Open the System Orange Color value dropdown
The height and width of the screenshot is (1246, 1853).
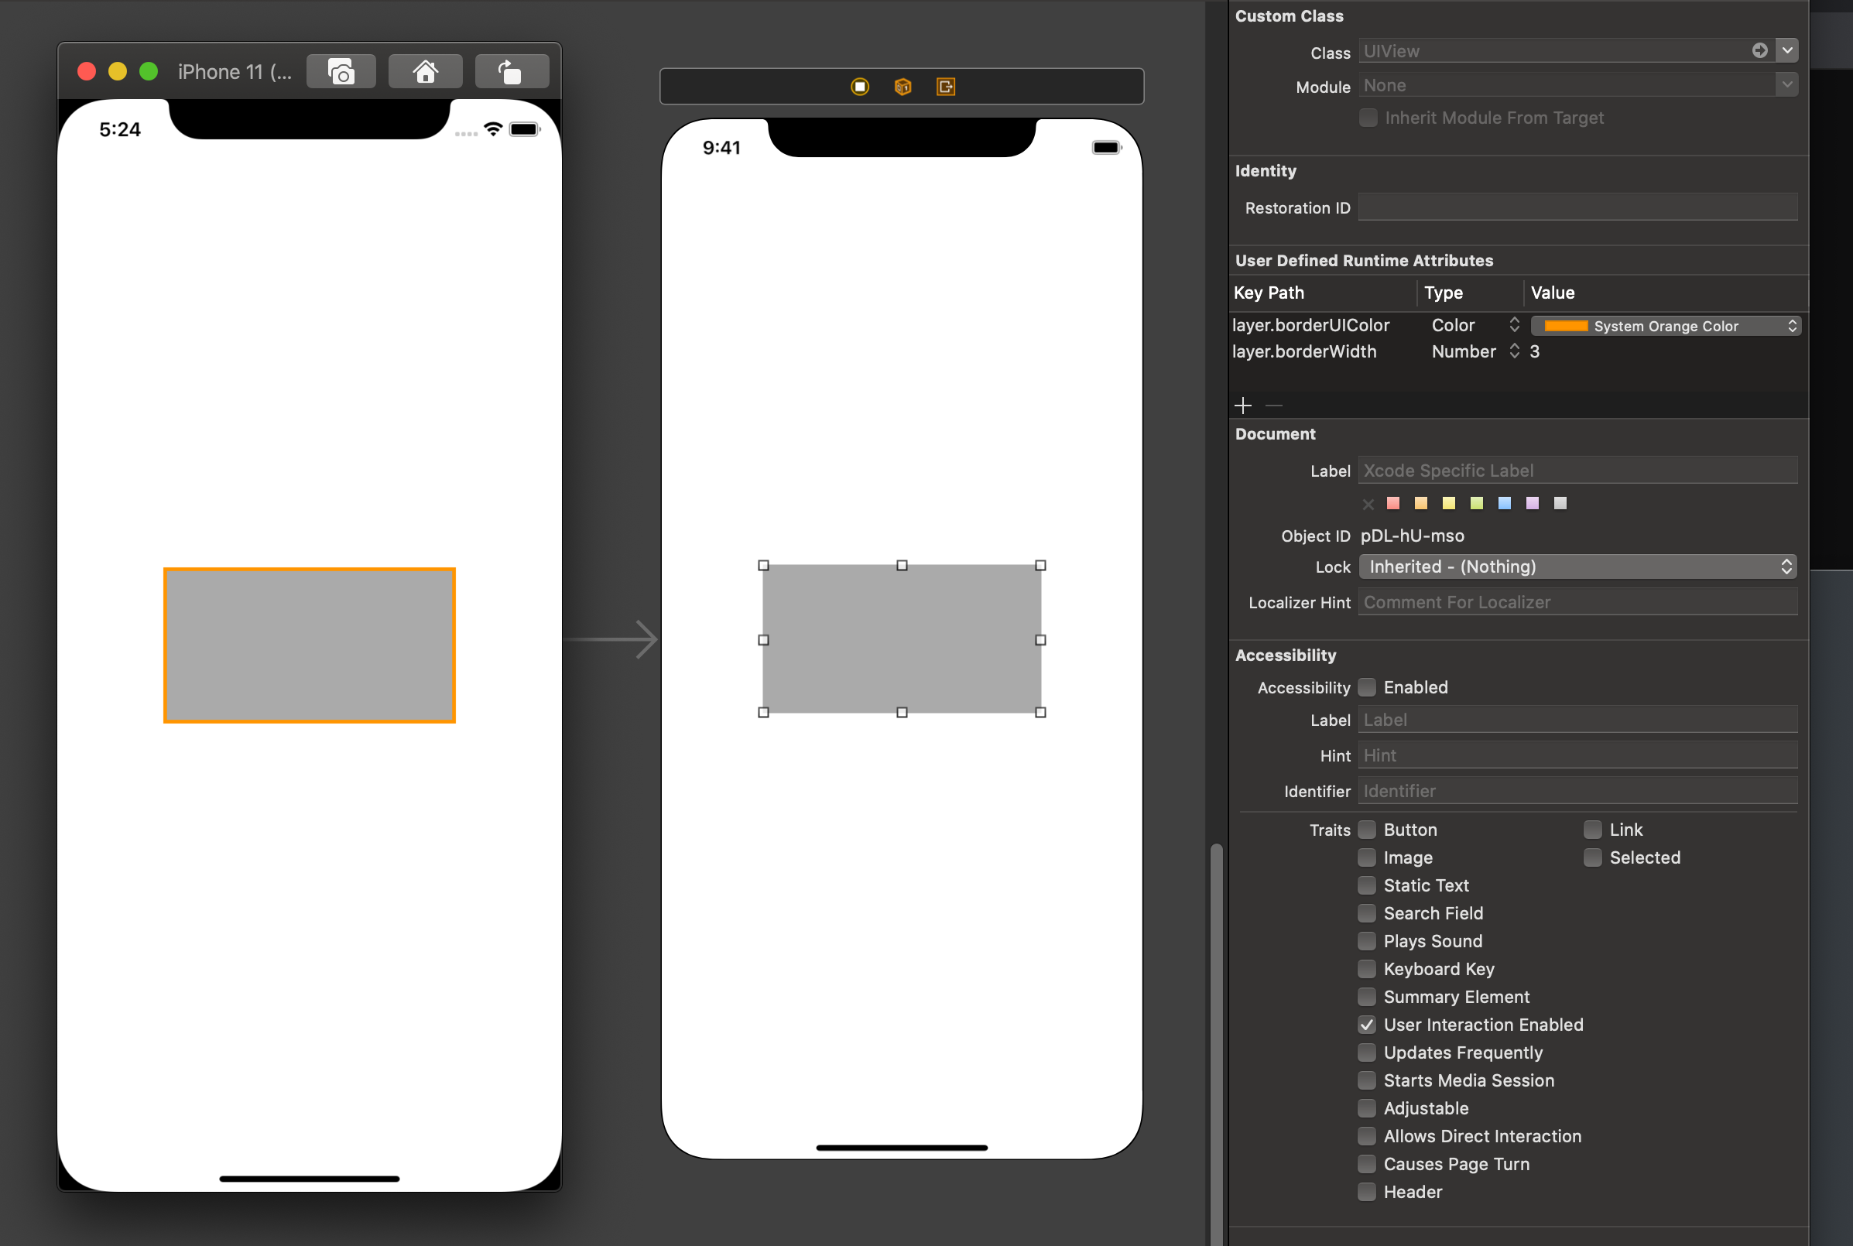[x=1666, y=326]
